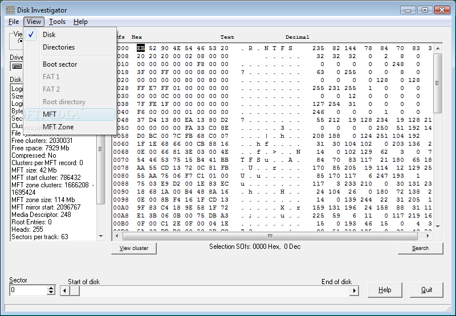Decrease sector with spinner down arrow

coord(51,293)
